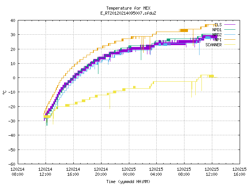
Task: Click the y-axis label -50
Action: tap(12, 150)
